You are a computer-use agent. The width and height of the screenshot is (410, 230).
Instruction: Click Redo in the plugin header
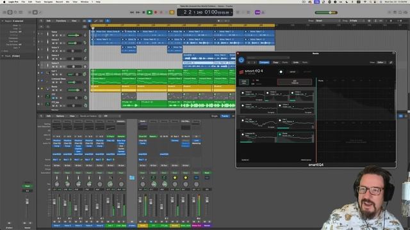click(x=305, y=63)
